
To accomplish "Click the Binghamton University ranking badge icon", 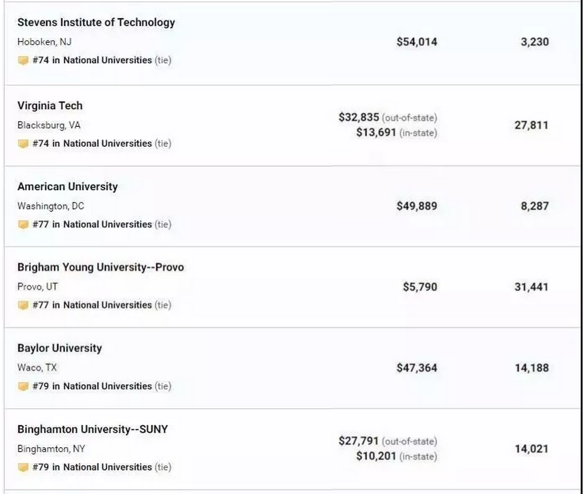I will click(x=23, y=468).
